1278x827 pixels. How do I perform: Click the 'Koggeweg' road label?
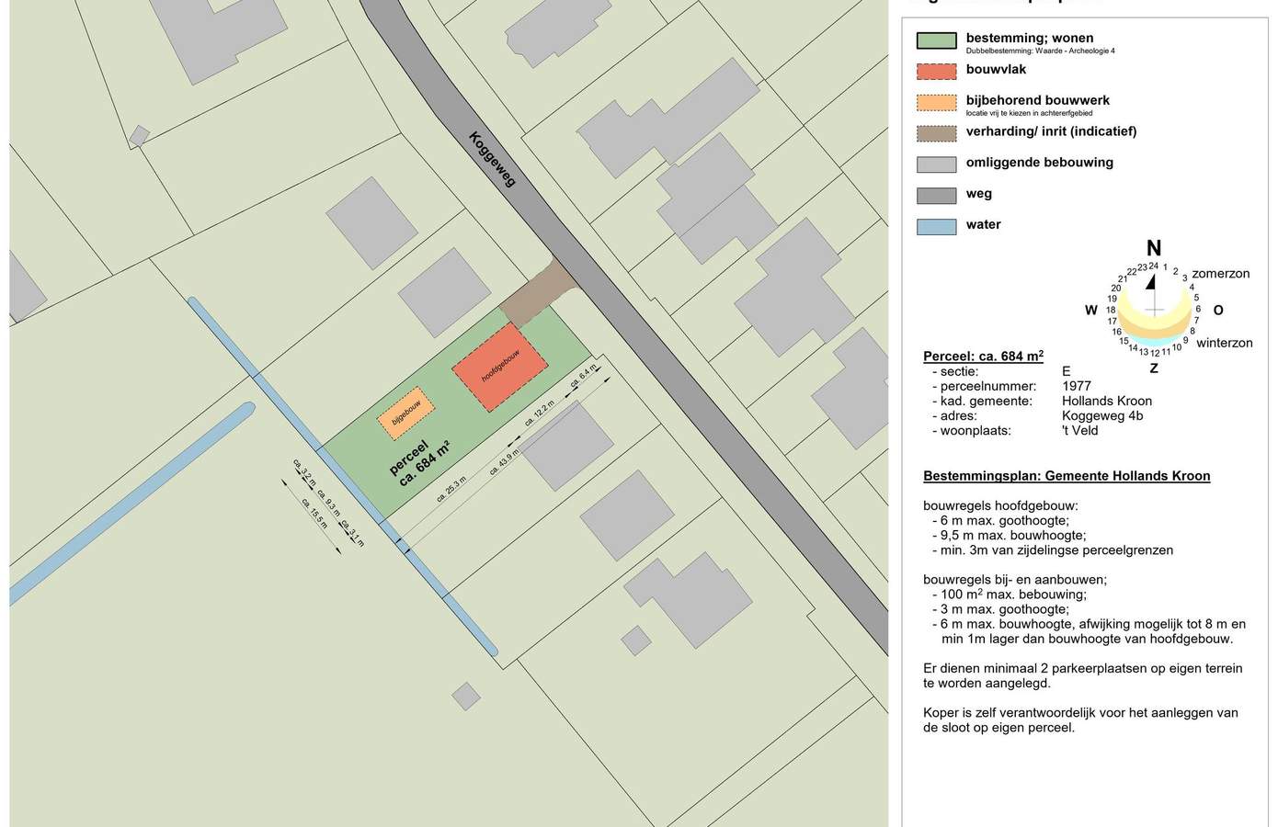click(493, 160)
